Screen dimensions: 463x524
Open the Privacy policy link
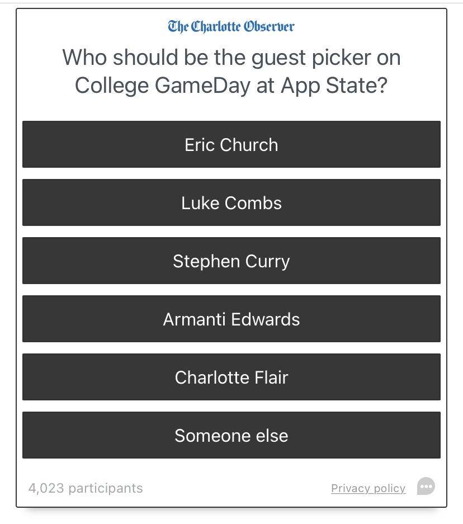point(368,488)
